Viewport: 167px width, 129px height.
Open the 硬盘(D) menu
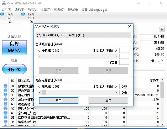pos(59,10)
